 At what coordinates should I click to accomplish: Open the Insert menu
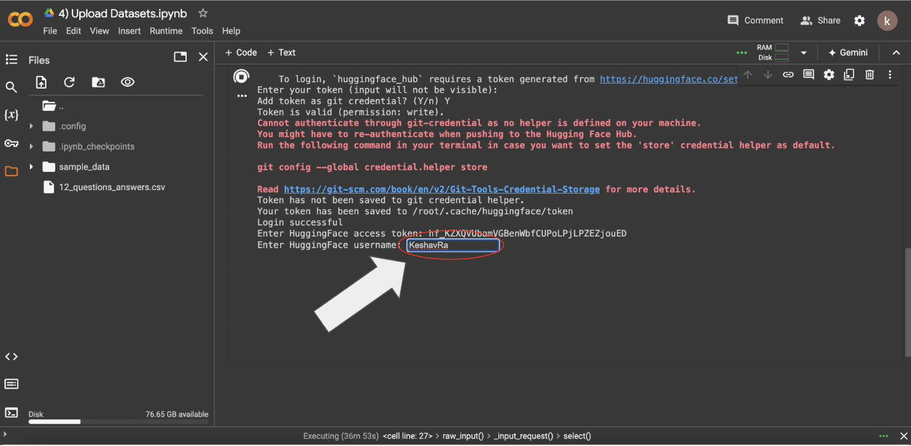point(129,31)
